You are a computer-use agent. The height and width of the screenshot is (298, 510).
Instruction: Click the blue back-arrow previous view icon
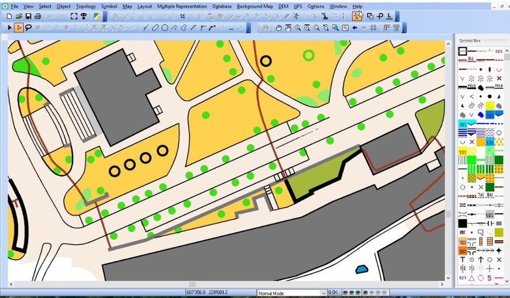(354, 27)
